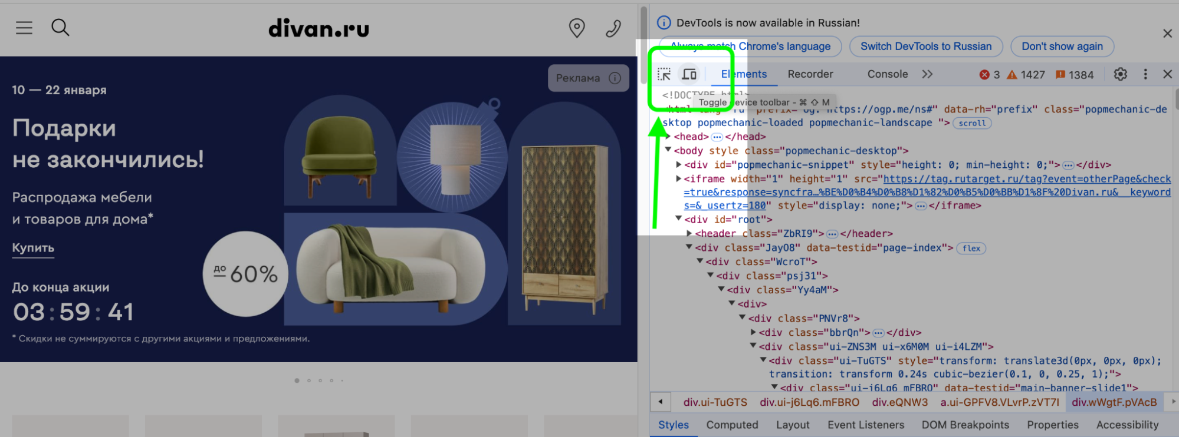The width and height of the screenshot is (1179, 437).
Task: Click the search magnifier icon
Action: [x=60, y=28]
